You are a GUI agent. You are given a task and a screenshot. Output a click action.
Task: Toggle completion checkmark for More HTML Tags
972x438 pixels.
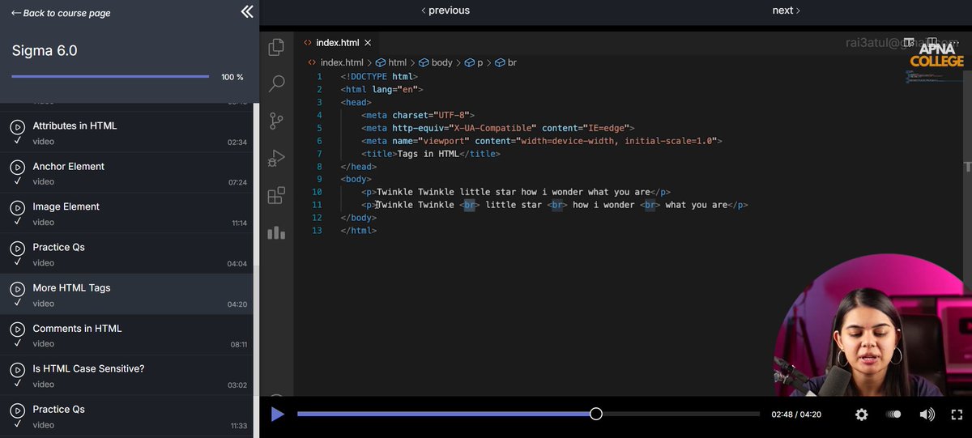[x=17, y=303]
